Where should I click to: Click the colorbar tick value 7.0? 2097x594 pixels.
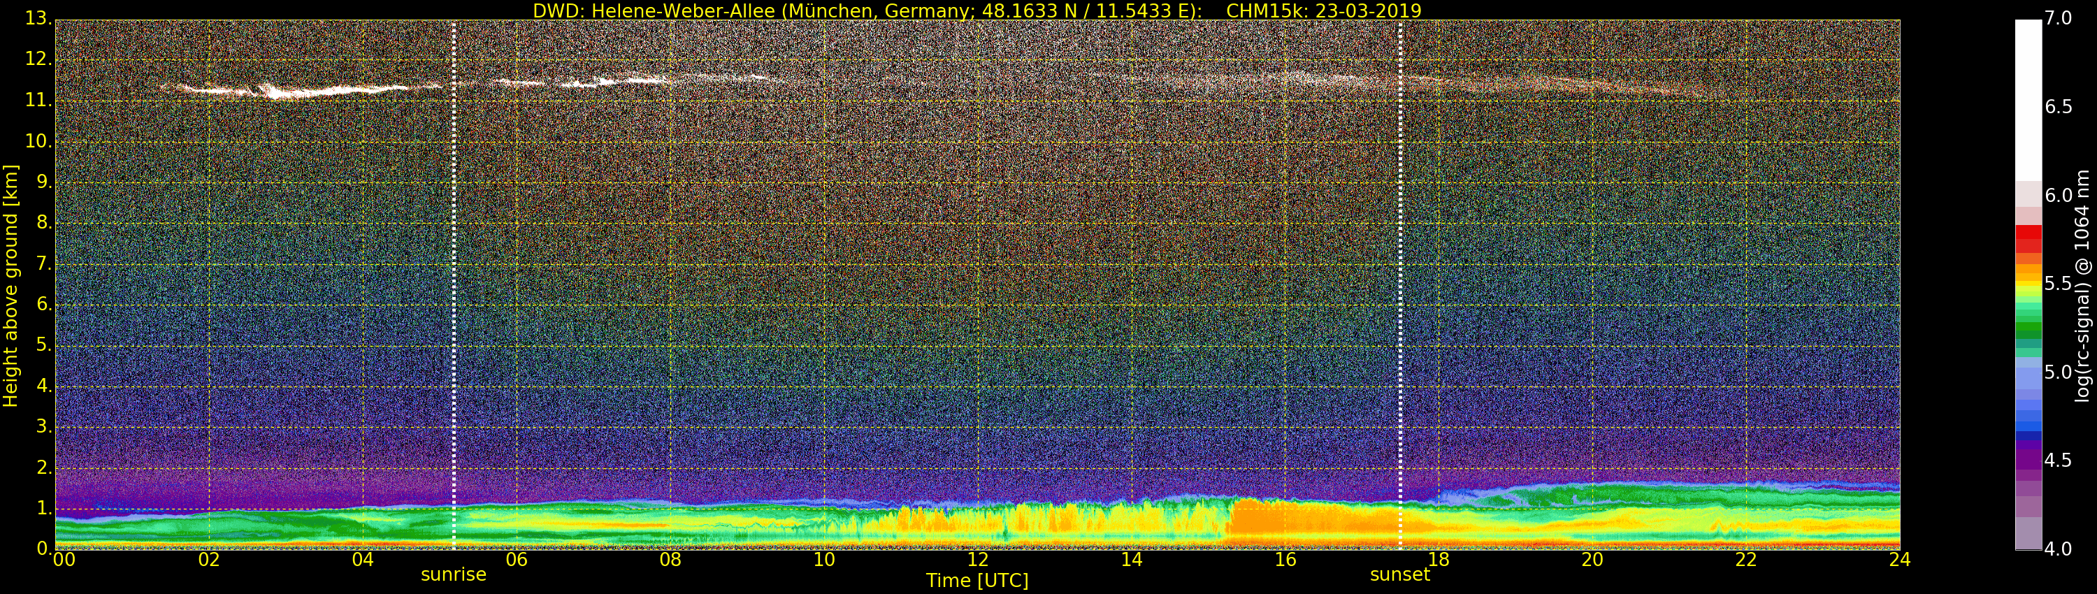[x=2059, y=18]
